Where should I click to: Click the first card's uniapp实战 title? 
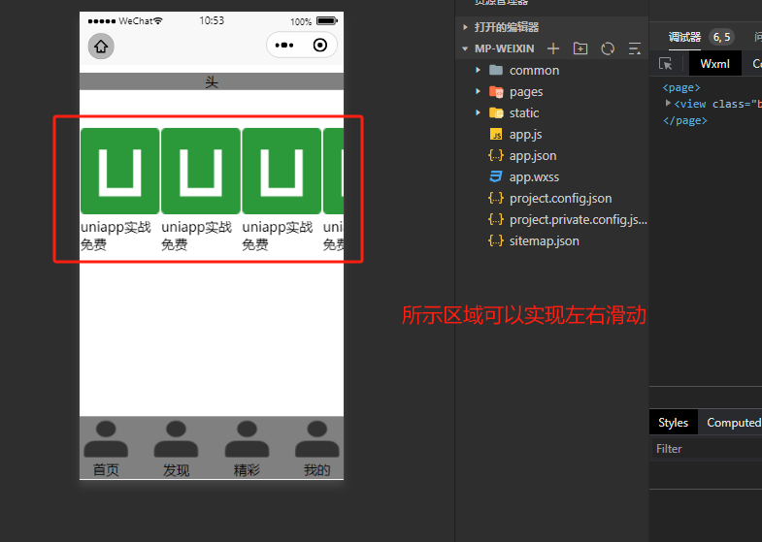(x=116, y=227)
